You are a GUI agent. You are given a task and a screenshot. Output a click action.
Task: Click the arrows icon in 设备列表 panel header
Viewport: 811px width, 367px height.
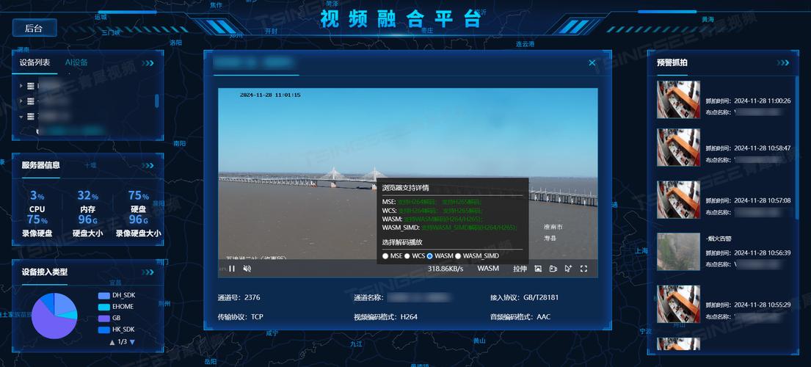148,63
